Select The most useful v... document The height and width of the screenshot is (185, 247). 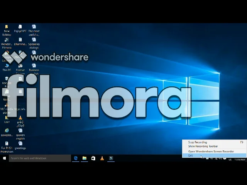(34, 30)
